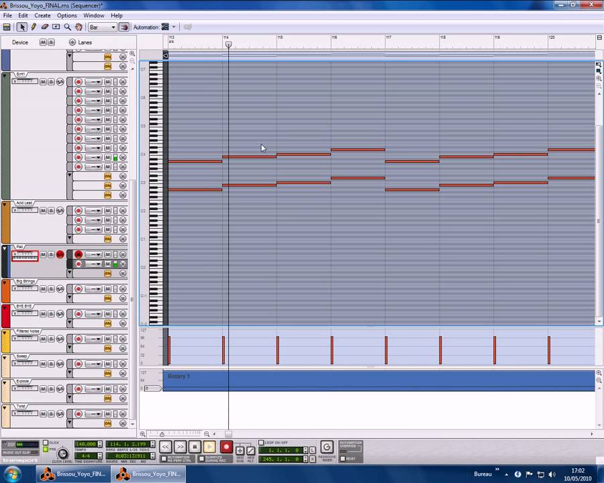Click the Rewind transport button

(x=165, y=447)
